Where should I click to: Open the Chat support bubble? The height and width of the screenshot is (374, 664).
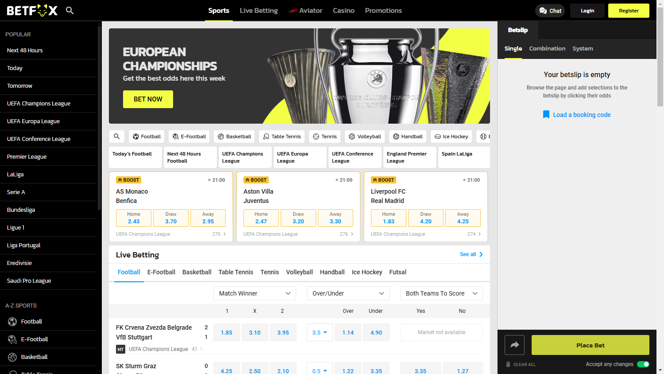[550, 11]
